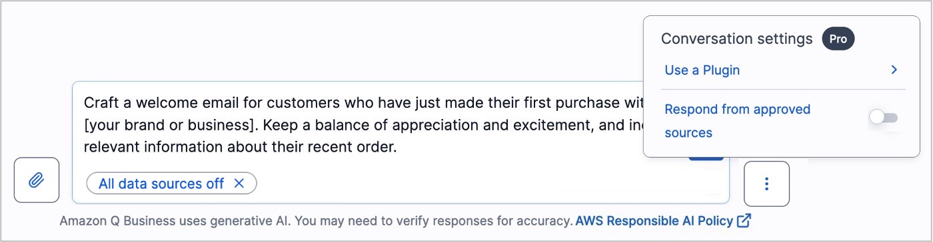Expand the chevron arrow beside Use a Plugin
Screen dimensions: 933x242
pos(894,70)
